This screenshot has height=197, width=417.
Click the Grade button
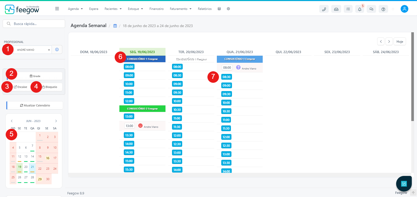click(x=35, y=76)
